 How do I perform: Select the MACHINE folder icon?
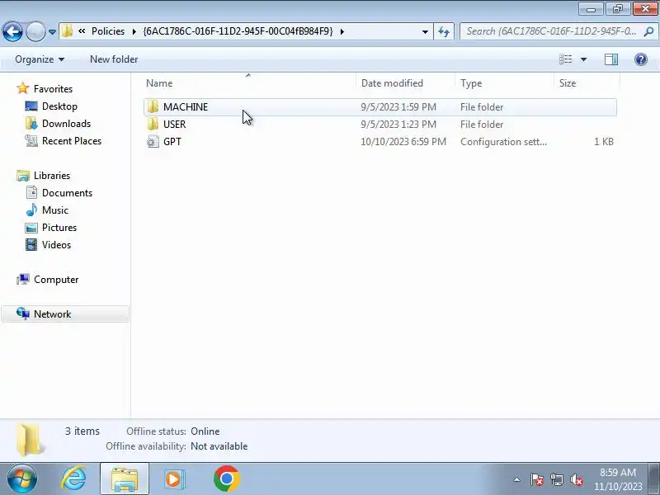point(153,107)
